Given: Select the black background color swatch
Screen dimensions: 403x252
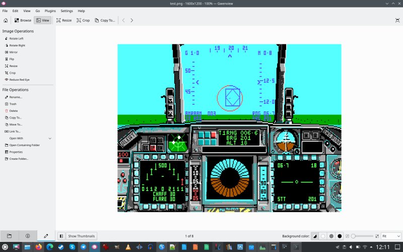Looking at the screenshot, I should [x=340, y=236].
